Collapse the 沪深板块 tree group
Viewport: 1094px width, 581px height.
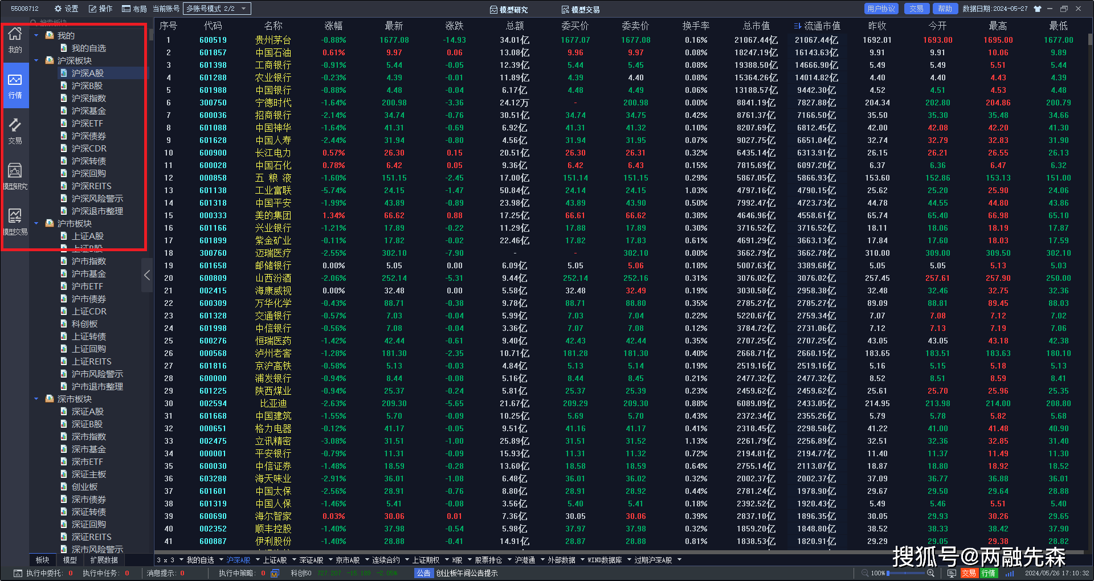36,60
